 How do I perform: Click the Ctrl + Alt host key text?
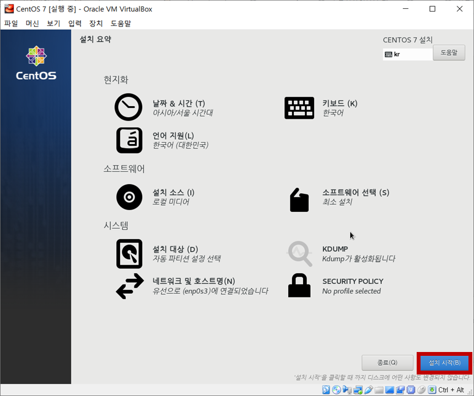click(x=451, y=389)
